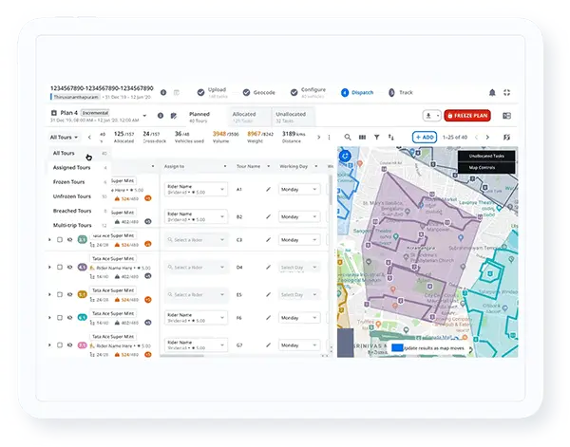Click the map view toggle icon beside pagination
The image size is (570, 447).
pos(506,138)
